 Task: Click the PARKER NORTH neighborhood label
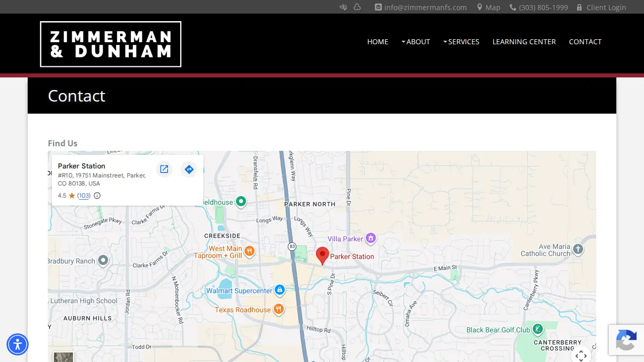click(310, 204)
